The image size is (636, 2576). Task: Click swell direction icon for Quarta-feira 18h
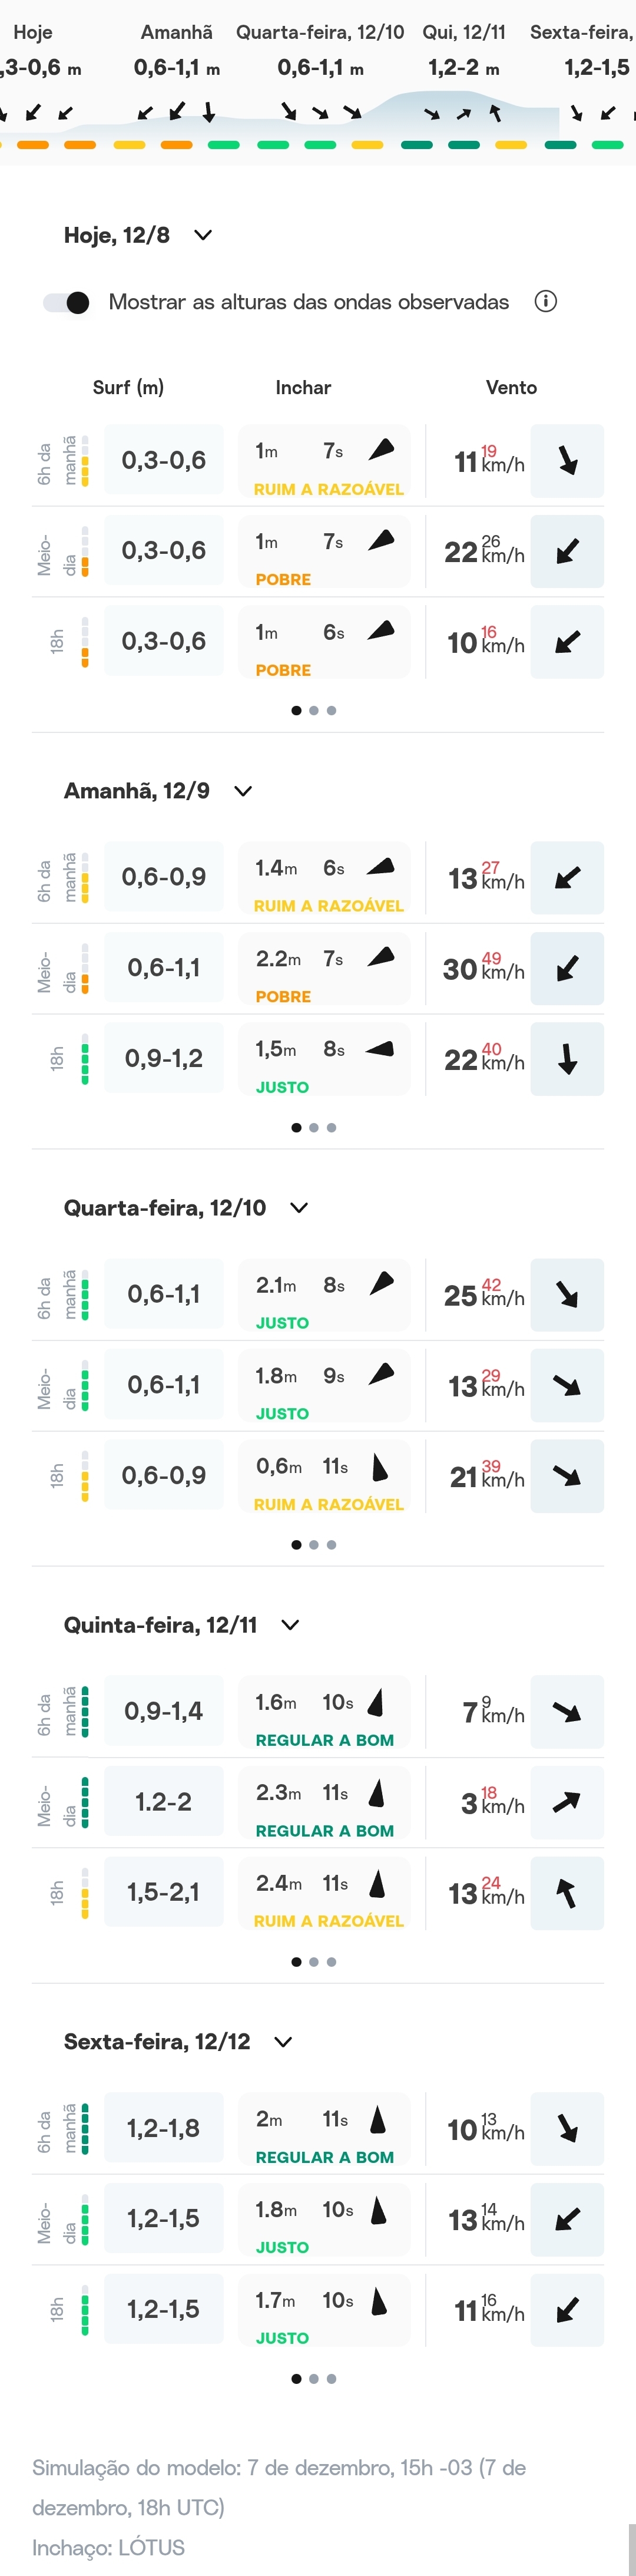pos(379,1467)
